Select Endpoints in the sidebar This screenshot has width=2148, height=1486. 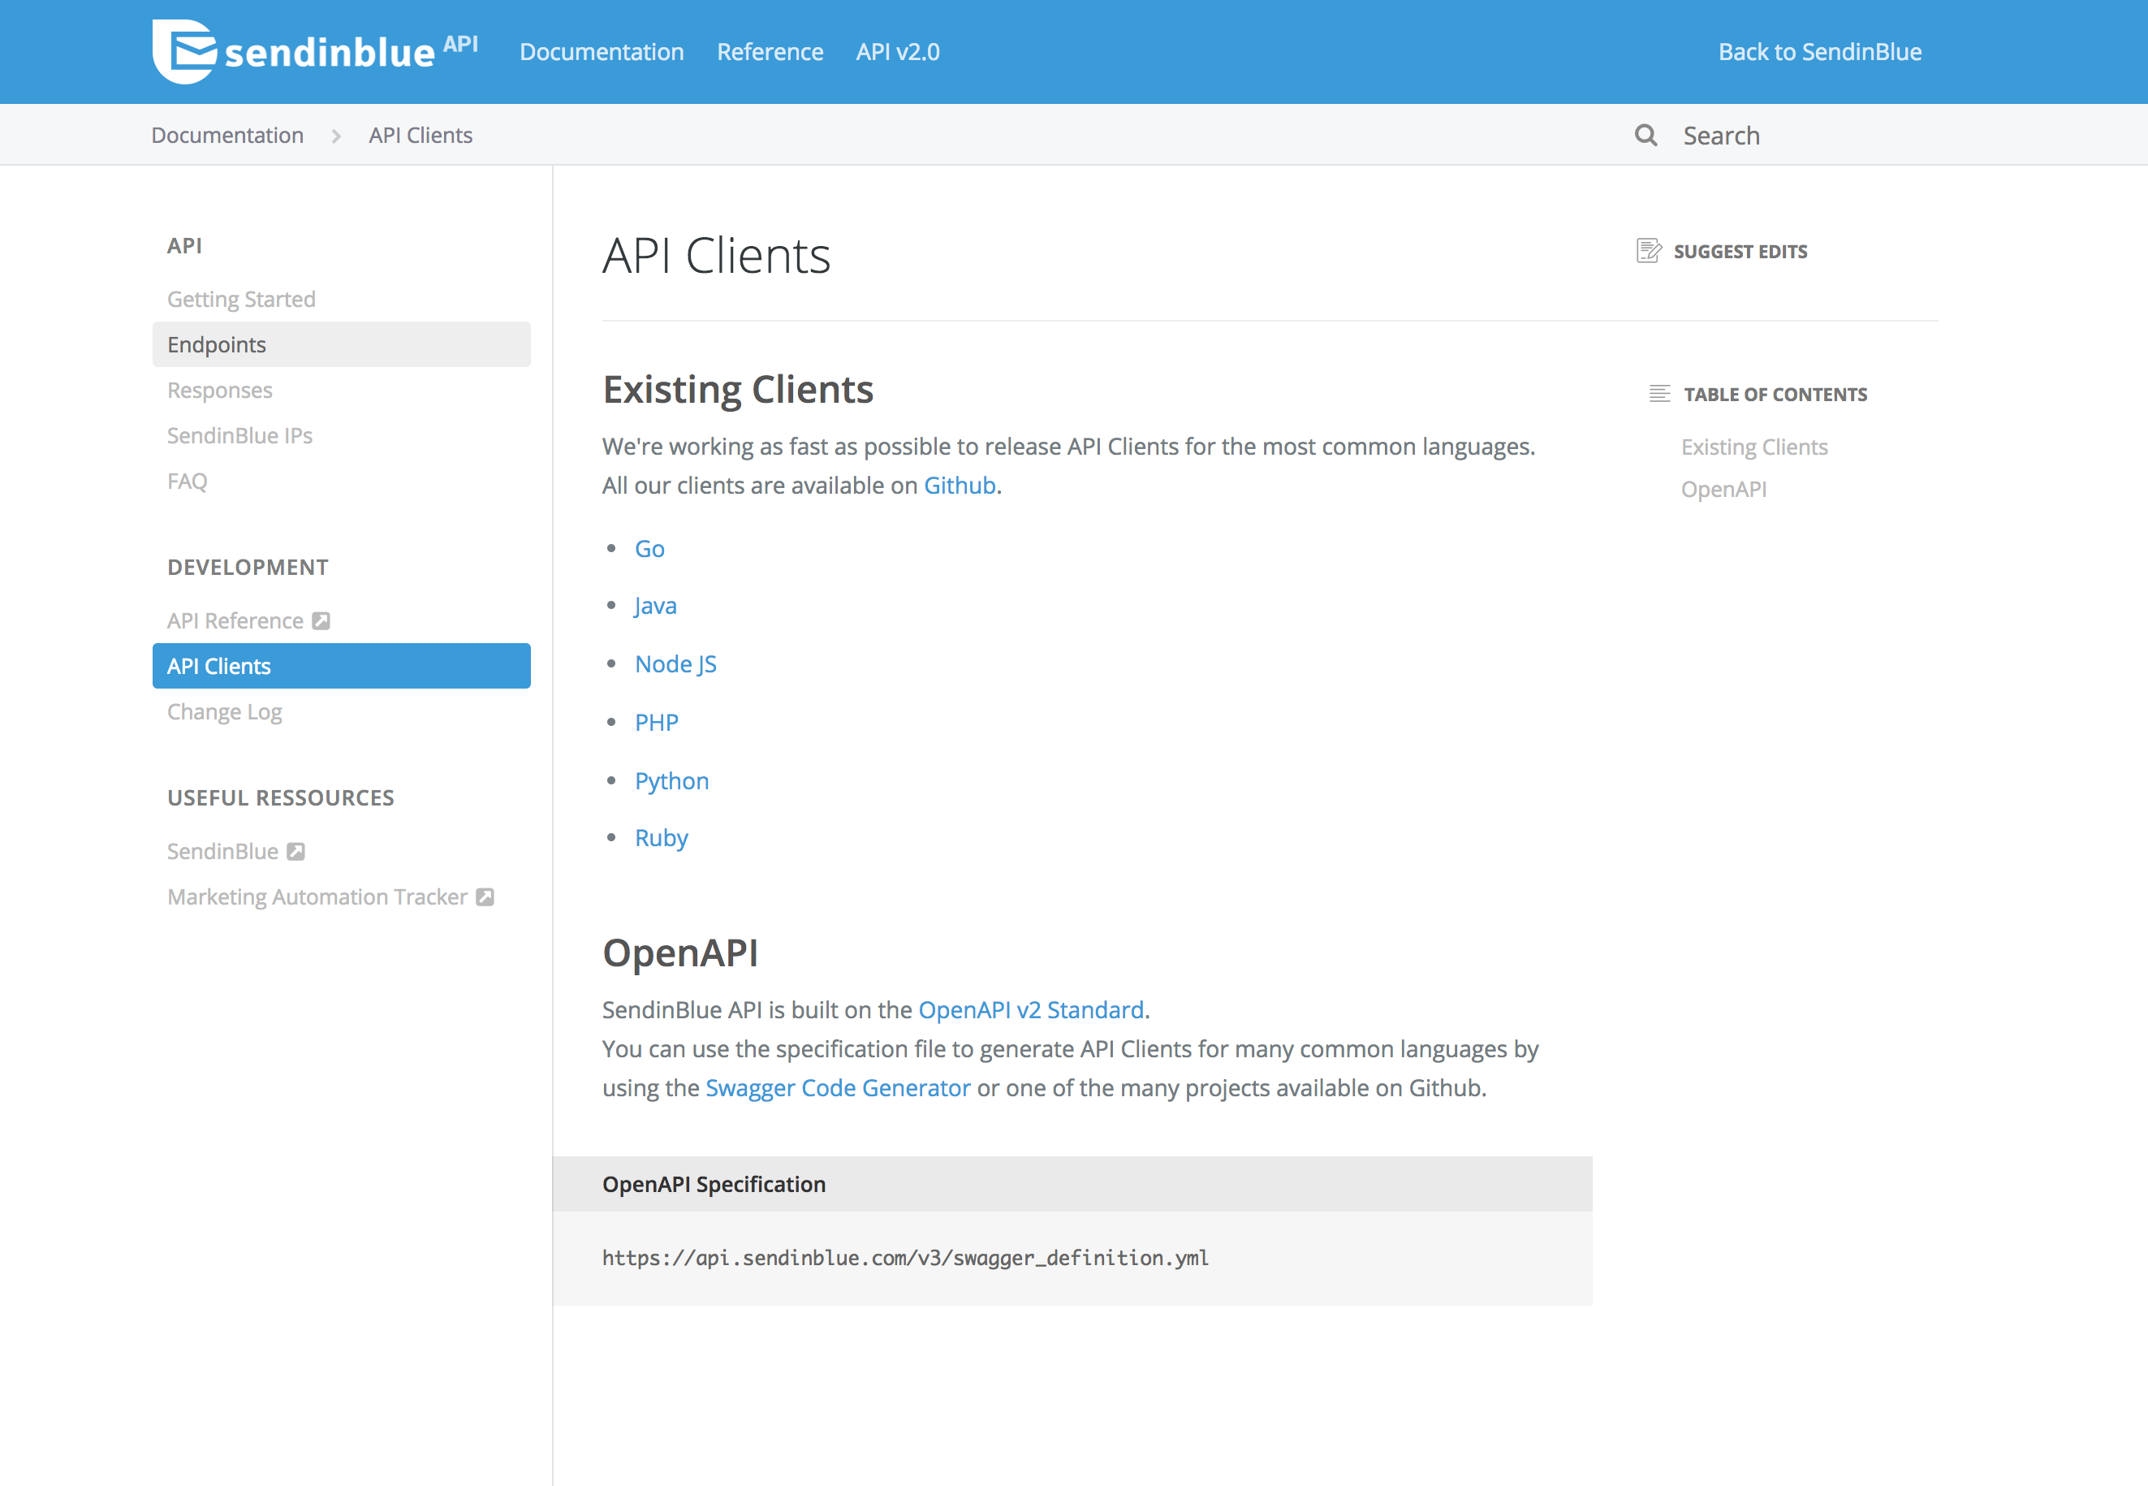pos(342,344)
